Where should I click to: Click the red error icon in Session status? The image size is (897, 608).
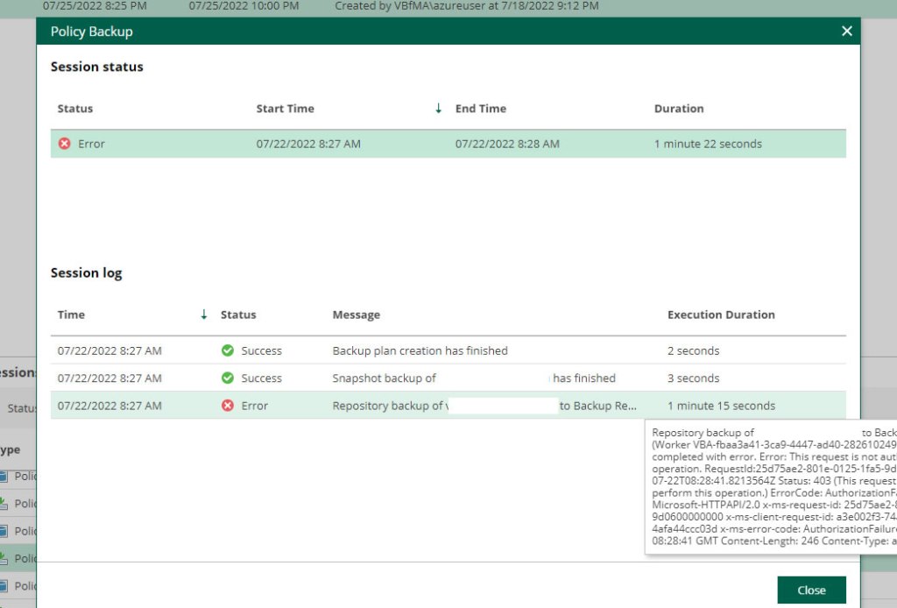click(64, 144)
